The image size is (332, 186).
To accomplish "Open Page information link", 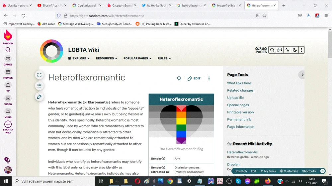I will point(241,127).
